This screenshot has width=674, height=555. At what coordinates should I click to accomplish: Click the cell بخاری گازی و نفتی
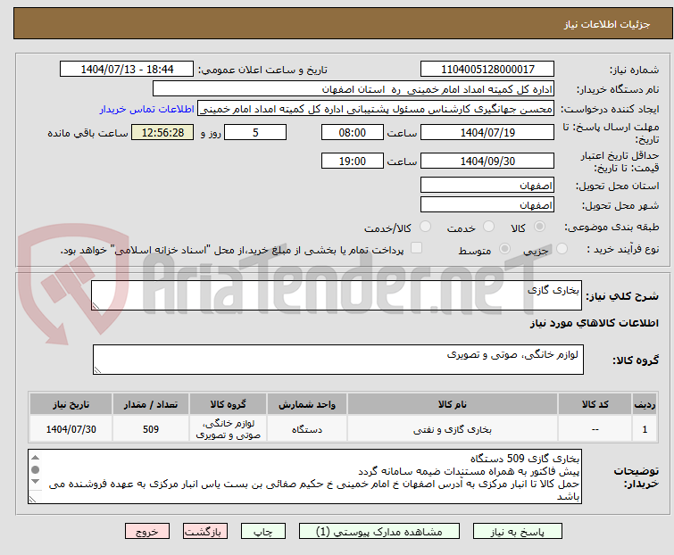(453, 429)
